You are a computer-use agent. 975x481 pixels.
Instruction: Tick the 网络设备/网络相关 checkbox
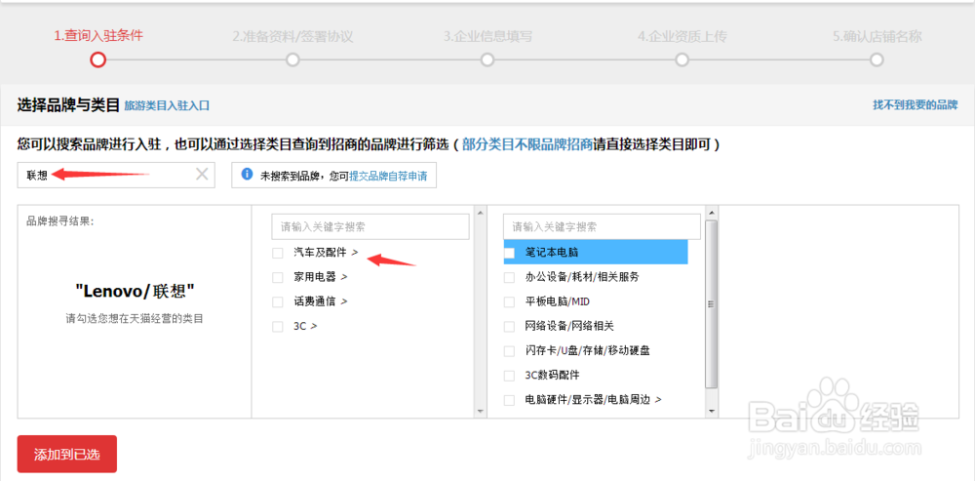pyautogui.click(x=509, y=326)
